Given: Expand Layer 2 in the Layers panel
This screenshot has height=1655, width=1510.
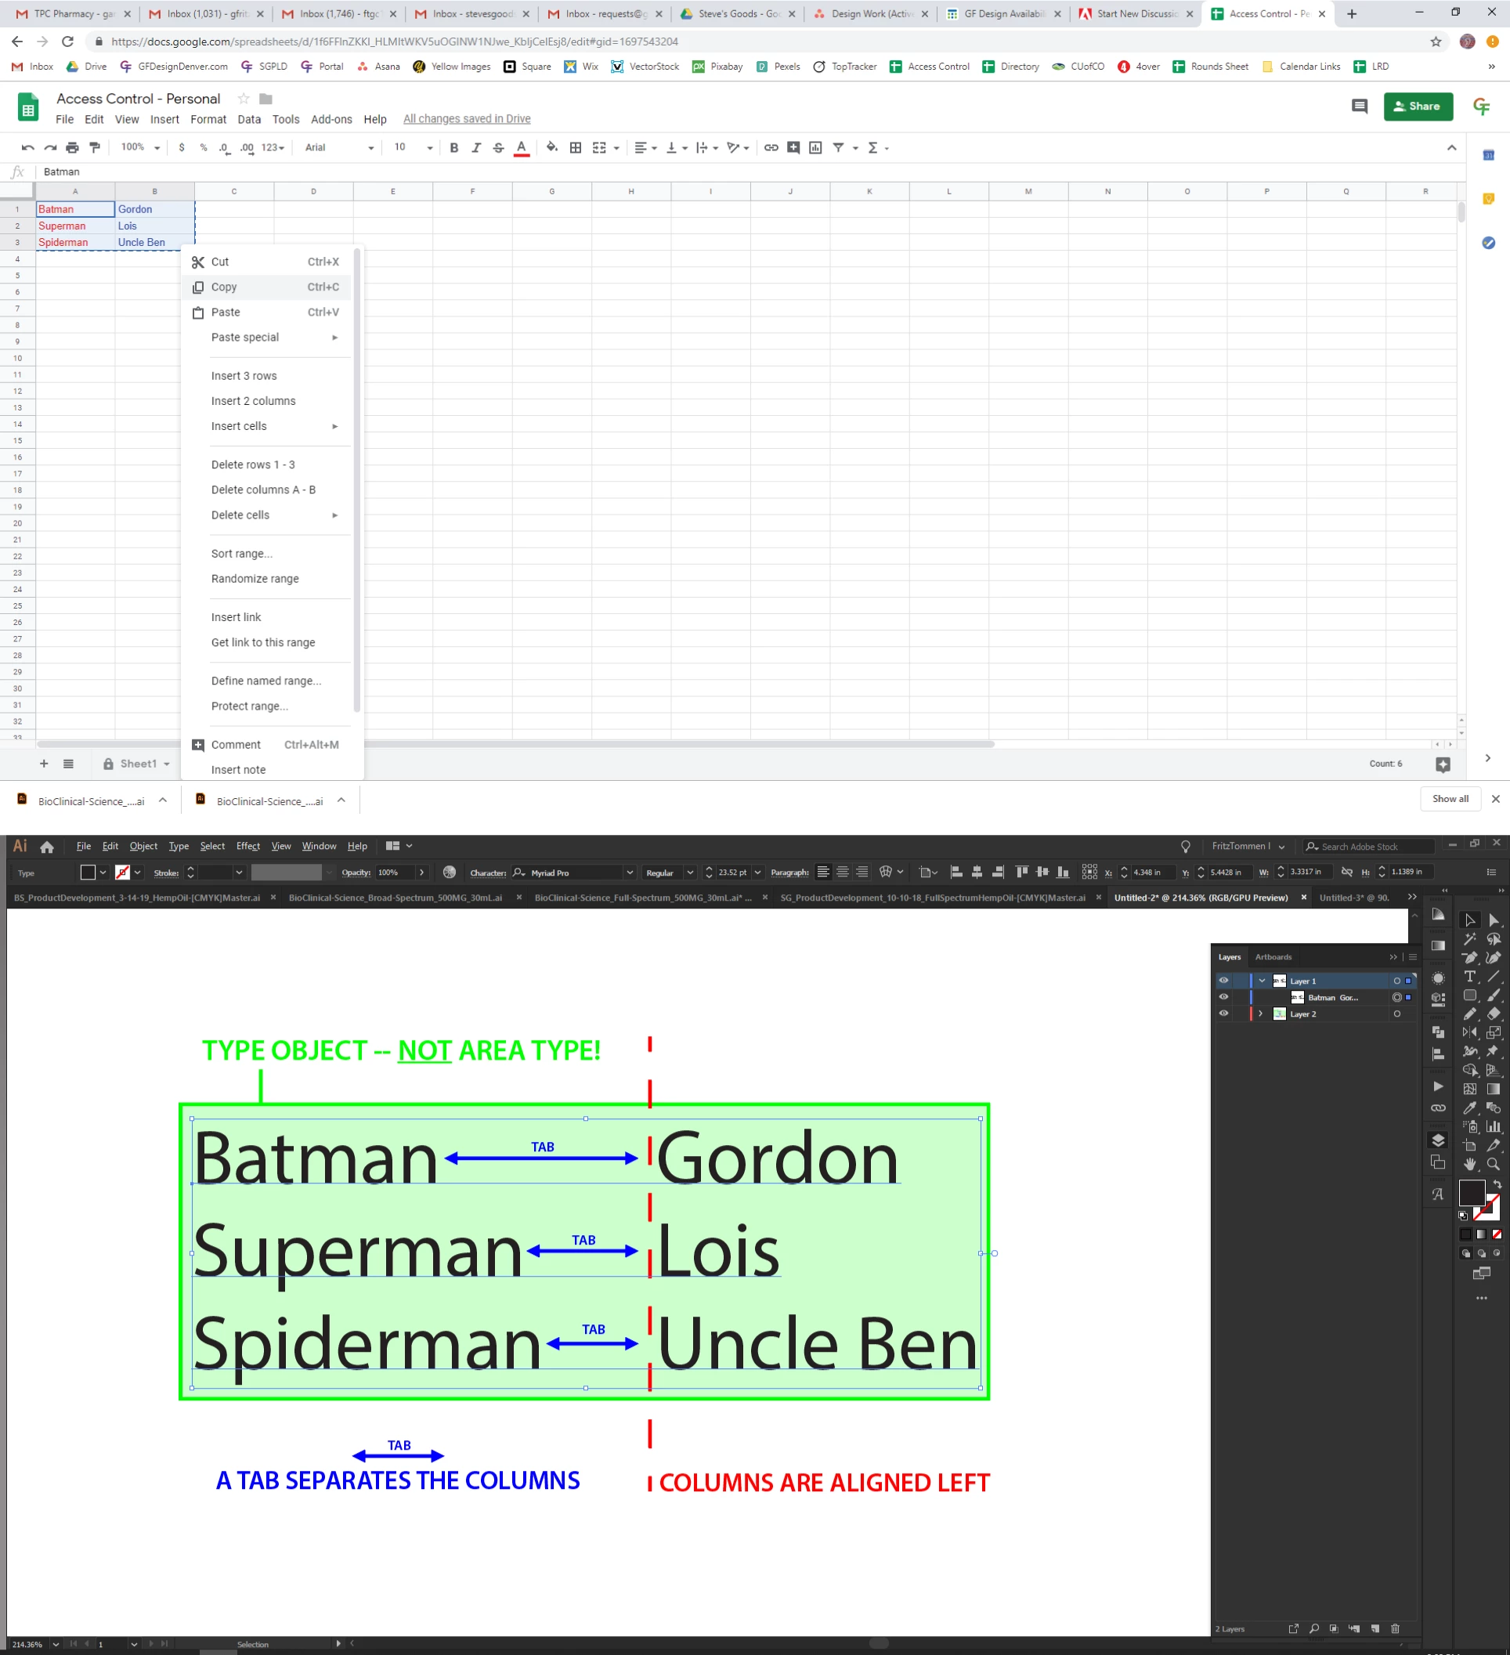Looking at the screenshot, I should (x=1260, y=1014).
